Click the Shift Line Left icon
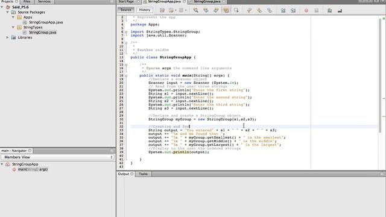This screenshot has height=217, width=386. (283, 10)
